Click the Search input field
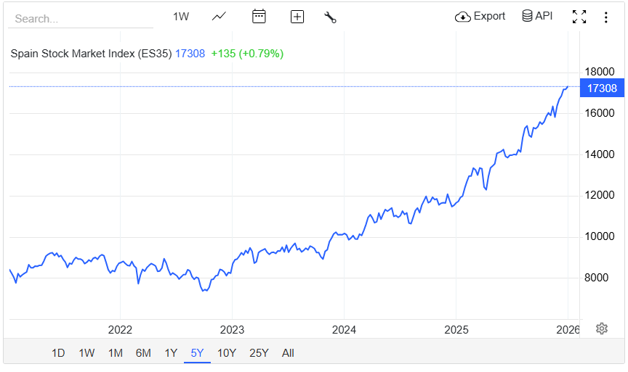This screenshot has height=372, width=628. coord(80,19)
